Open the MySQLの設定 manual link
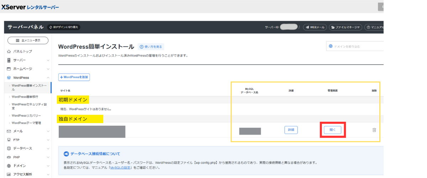 [121, 167]
